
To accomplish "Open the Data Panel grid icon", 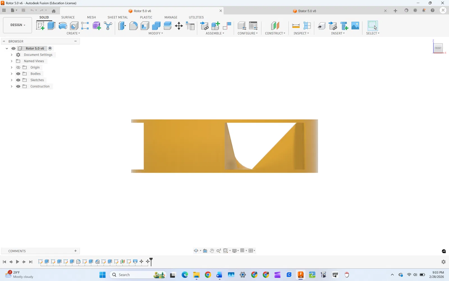I will 4,10.
